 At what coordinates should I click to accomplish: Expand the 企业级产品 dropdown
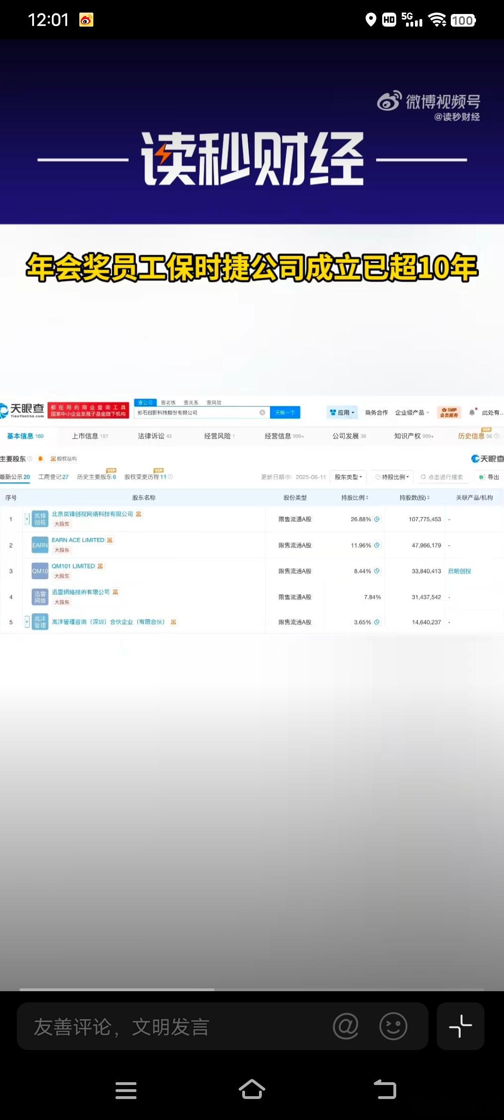412,413
